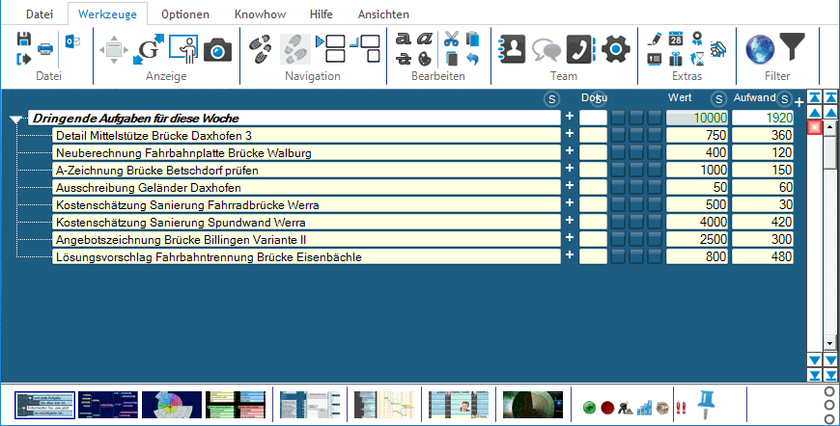
Task: Toggle first checkbox in Detail Mittelstütze row
Action: click(618, 136)
